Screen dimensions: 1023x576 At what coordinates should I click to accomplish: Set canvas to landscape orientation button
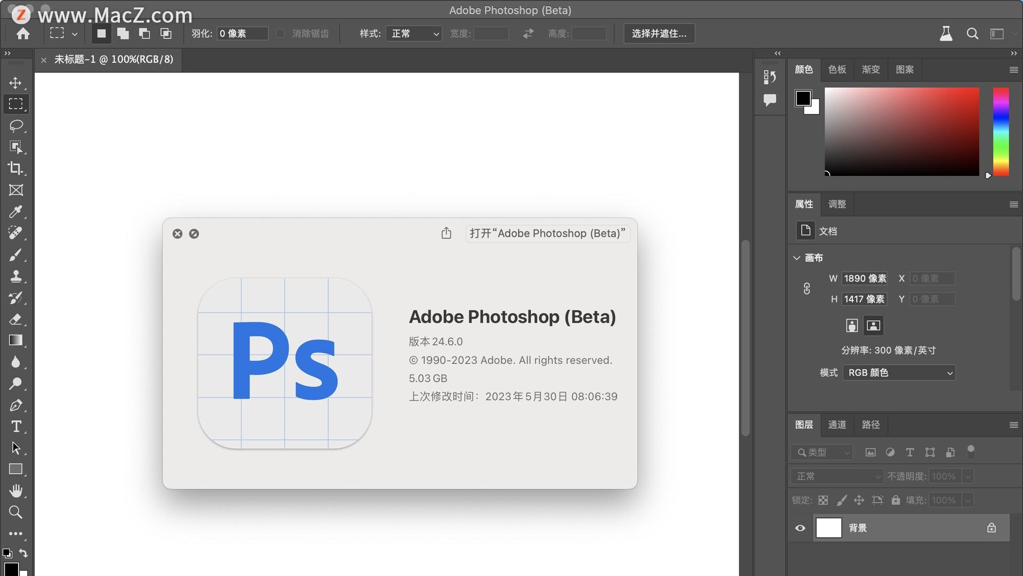tap(873, 326)
